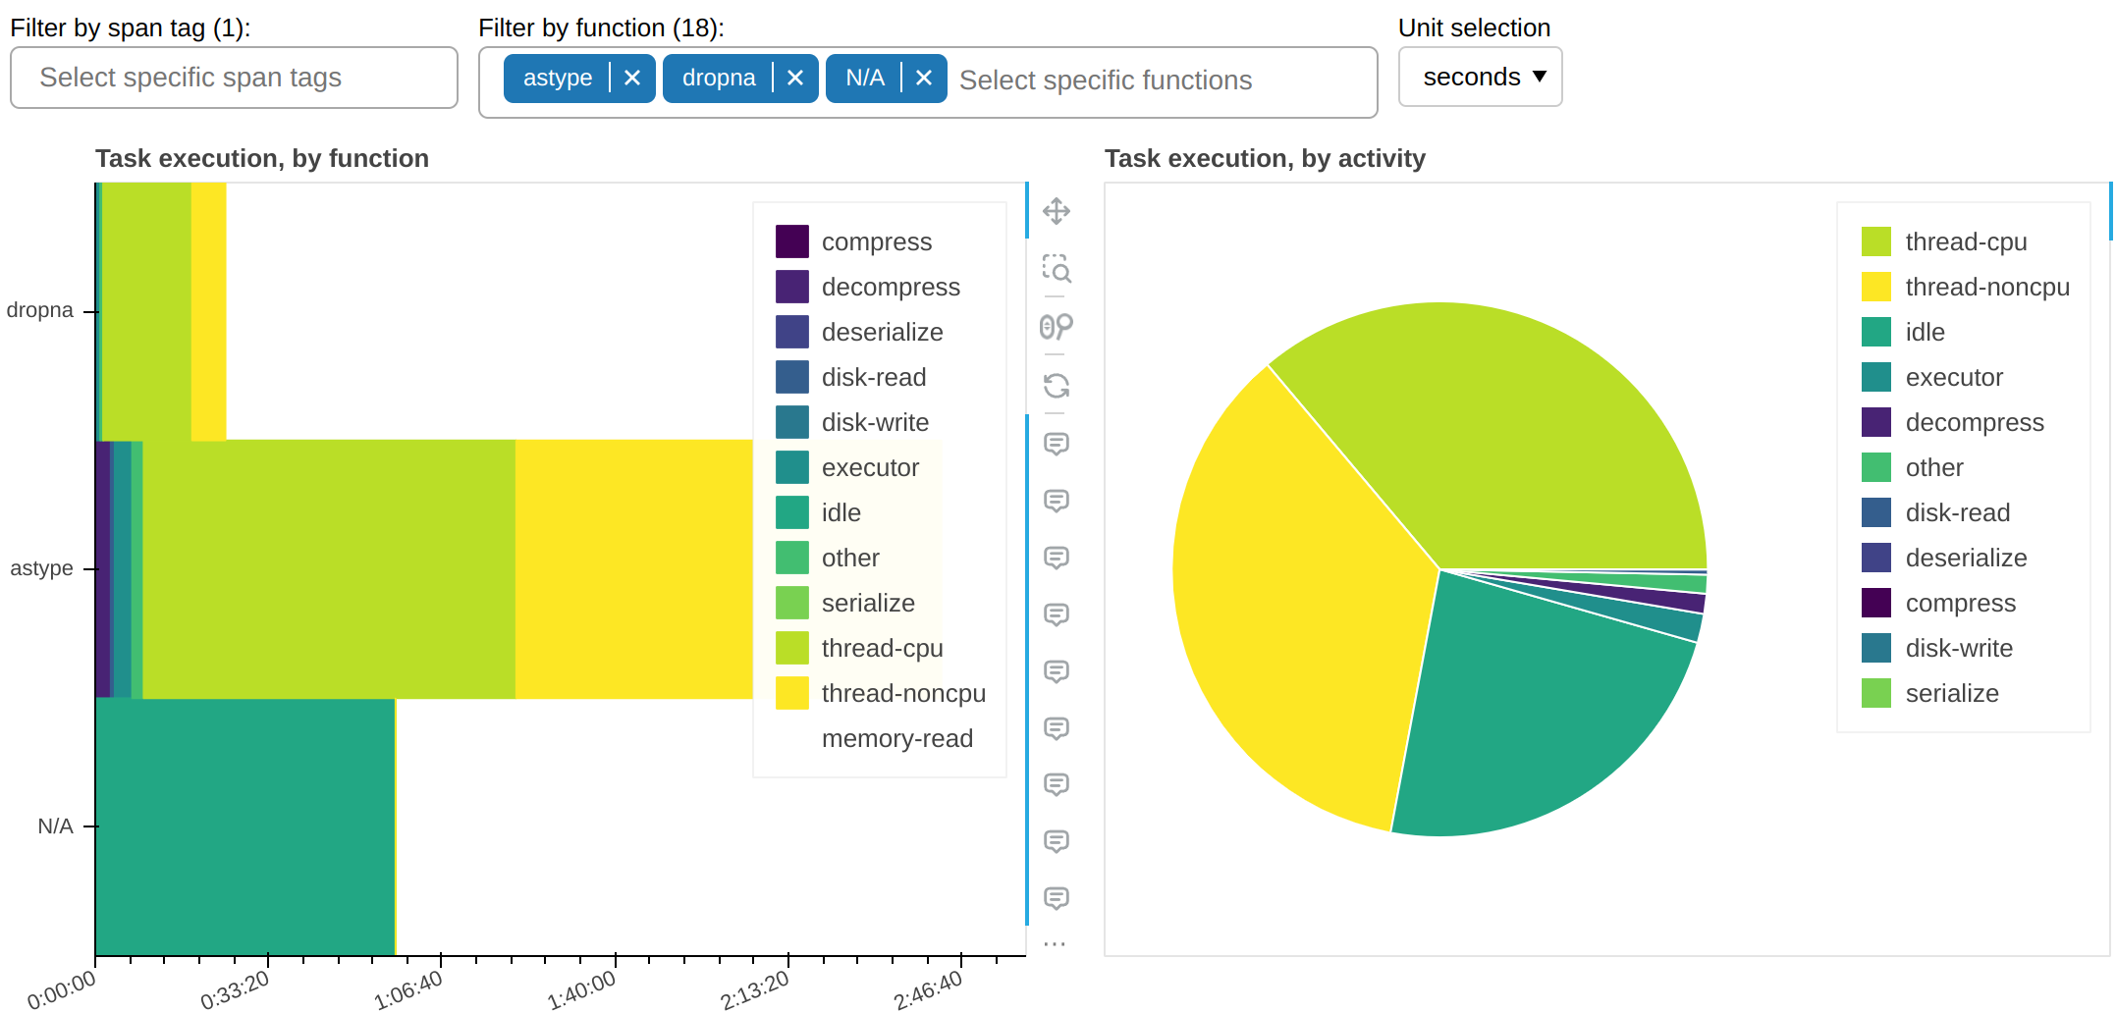The image size is (2116, 1013).
Task: Select the Pan tool in the chart toolbar
Action: coord(1056,212)
